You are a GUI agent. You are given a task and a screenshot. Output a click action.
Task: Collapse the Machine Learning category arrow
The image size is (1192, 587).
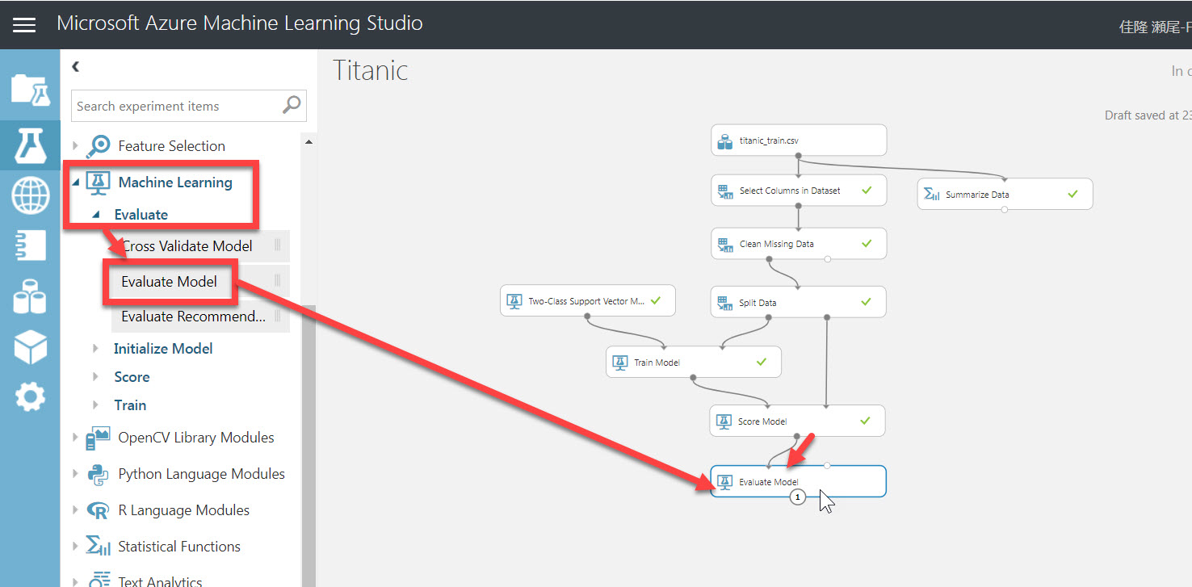[76, 183]
